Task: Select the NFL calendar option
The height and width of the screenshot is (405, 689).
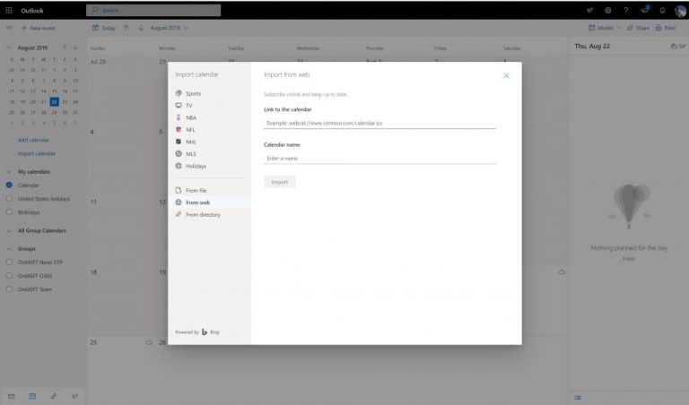Action: point(186,129)
